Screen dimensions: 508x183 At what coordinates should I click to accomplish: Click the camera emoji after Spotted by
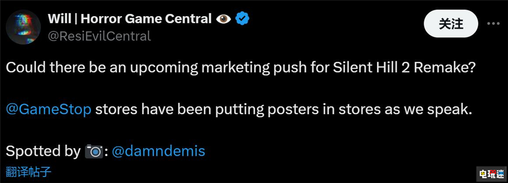[x=94, y=152]
